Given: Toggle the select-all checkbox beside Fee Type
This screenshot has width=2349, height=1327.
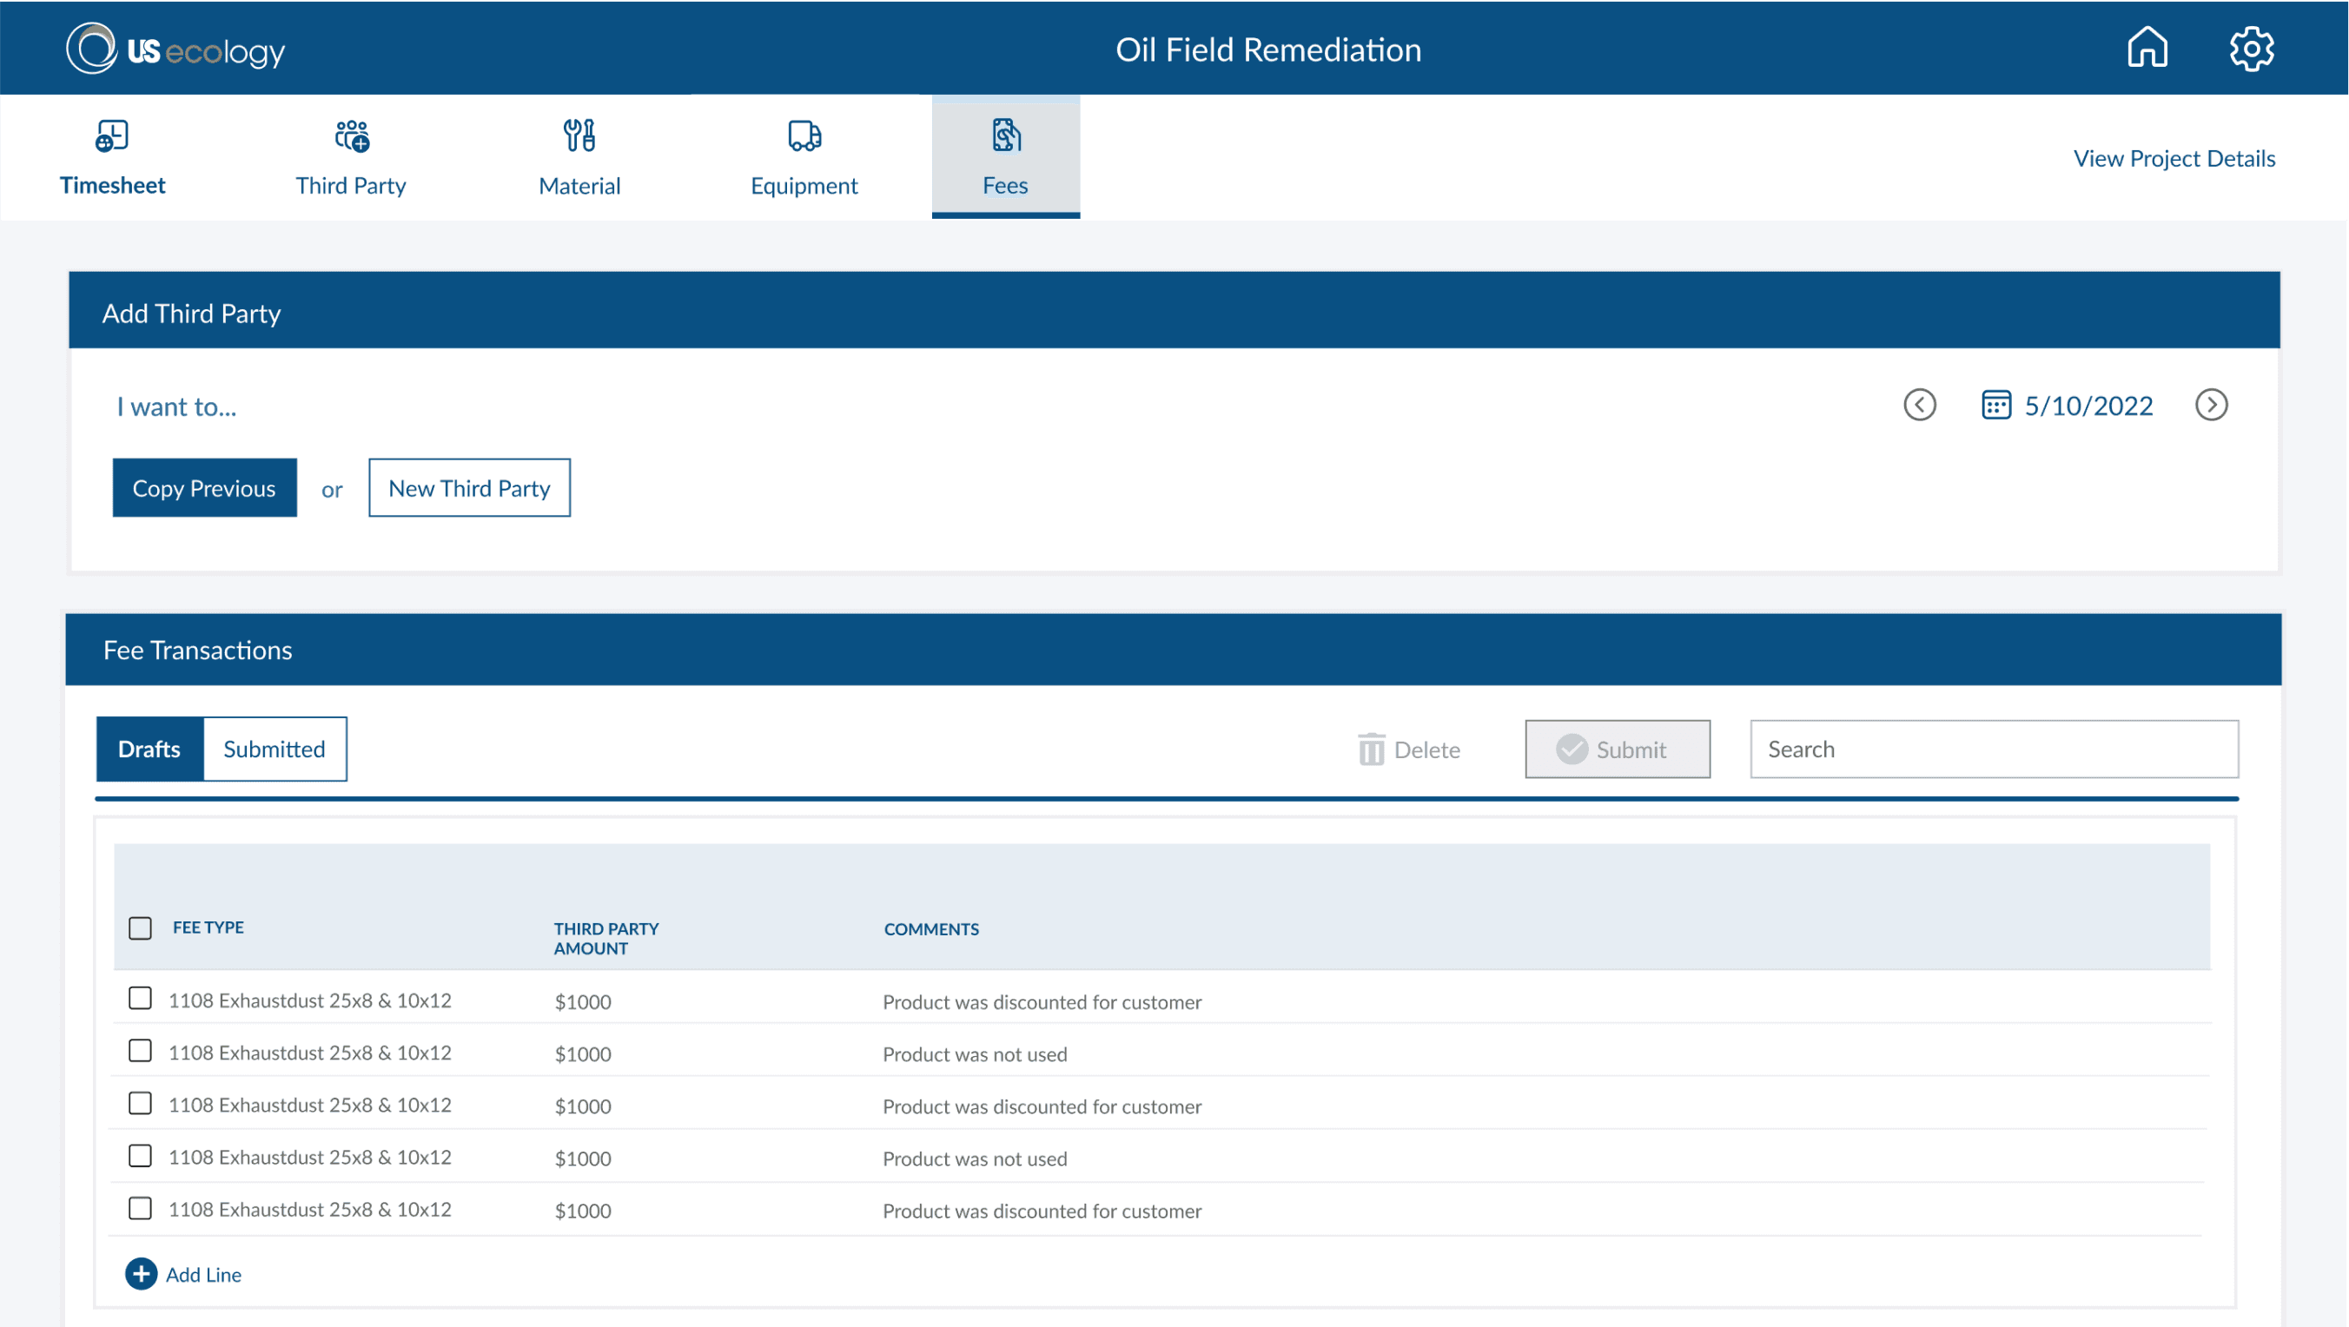Looking at the screenshot, I should [140, 928].
